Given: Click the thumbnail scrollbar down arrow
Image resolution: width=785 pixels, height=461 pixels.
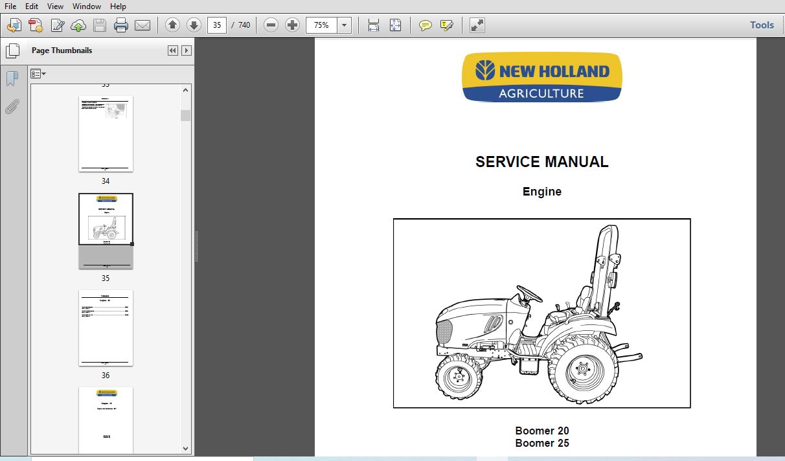Looking at the screenshot, I should tap(186, 448).
